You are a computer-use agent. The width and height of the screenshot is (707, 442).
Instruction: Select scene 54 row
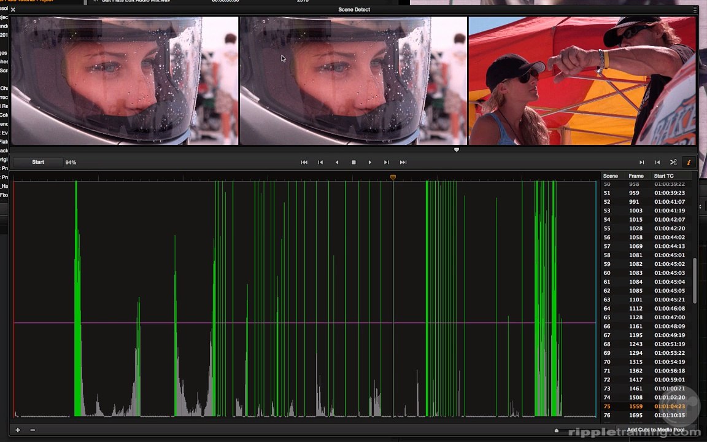(x=647, y=220)
